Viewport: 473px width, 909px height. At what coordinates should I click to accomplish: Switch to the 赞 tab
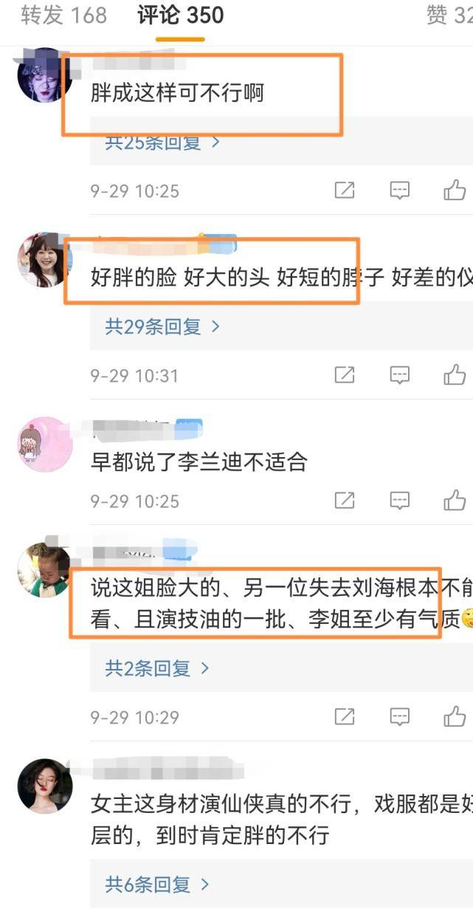click(449, 16)
